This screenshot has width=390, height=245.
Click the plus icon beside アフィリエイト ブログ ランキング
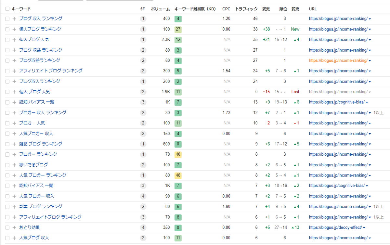[14, 71]
